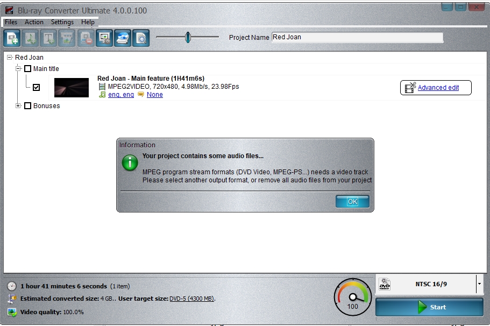The height and width of the screenshot is (326, 490).
Task: Open the NTSC 16/9 format dropdown arrow
Action: pos(479,284)
